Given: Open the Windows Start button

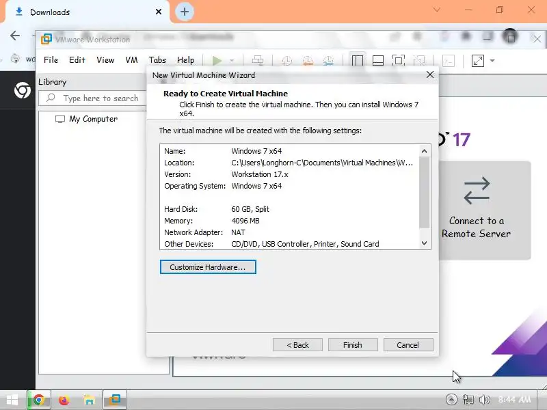Looking at the screenshot, I should (x=12, y=400).
